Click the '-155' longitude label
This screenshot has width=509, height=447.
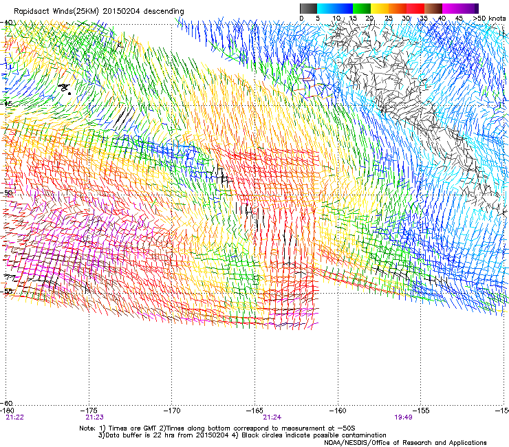tap(421, 411)
